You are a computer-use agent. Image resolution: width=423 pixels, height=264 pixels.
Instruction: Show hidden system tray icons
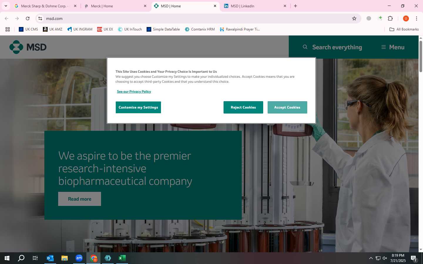click(371, 258)
